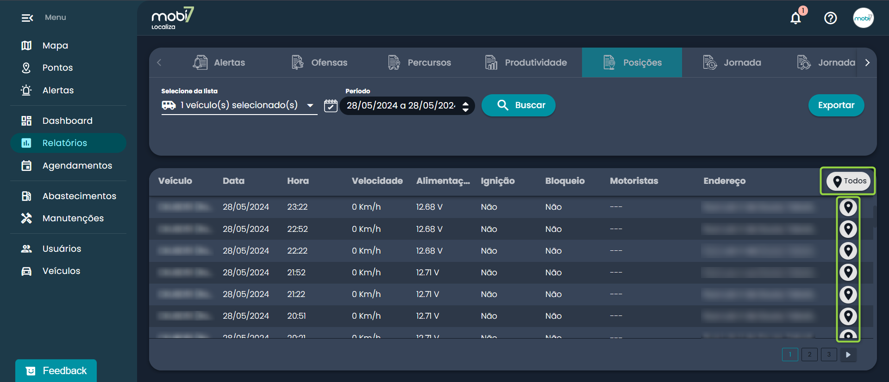This screenshot has height=382, width=889.
Task: Open the Feedback panel
Action: [x=56, y=370]
